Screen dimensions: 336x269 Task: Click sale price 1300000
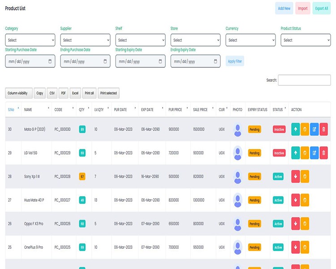(198, 200)
